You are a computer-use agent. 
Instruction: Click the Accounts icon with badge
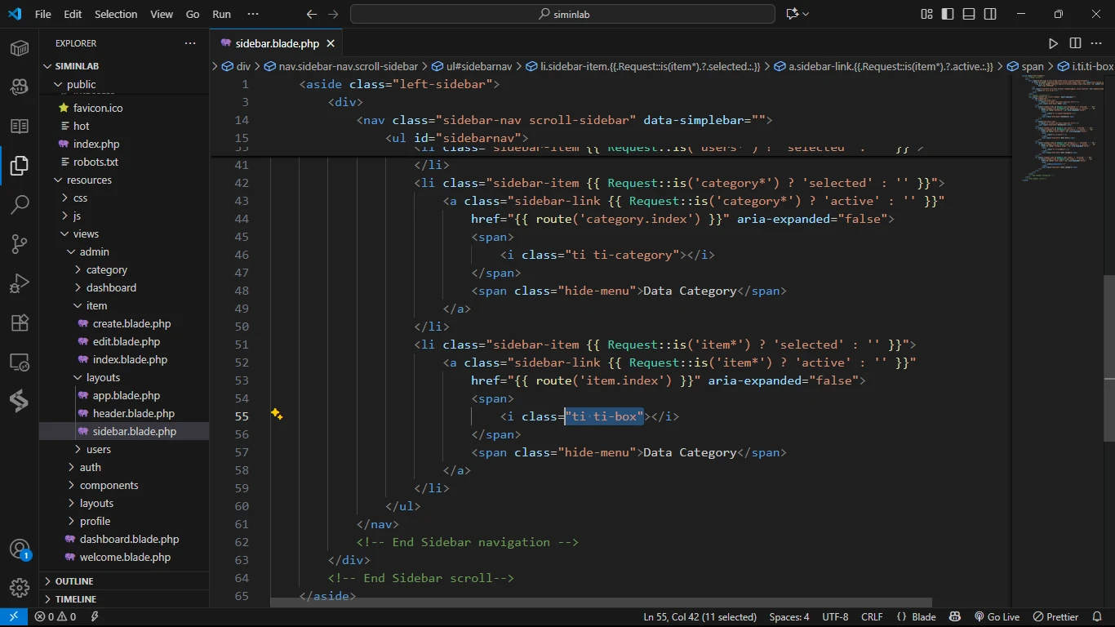click(x=20, y=549)
